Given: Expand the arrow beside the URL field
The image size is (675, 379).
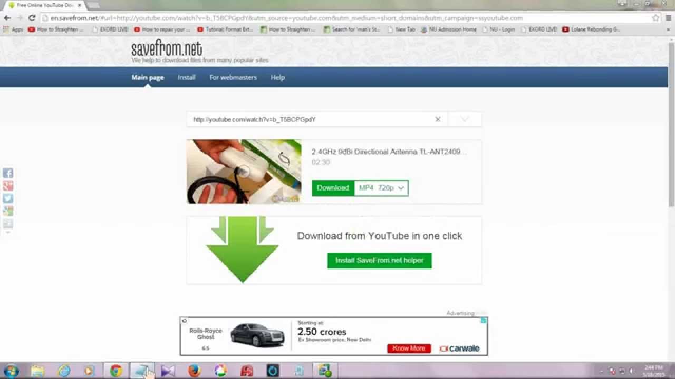Looking at the screenshot, I should [465, 119].
